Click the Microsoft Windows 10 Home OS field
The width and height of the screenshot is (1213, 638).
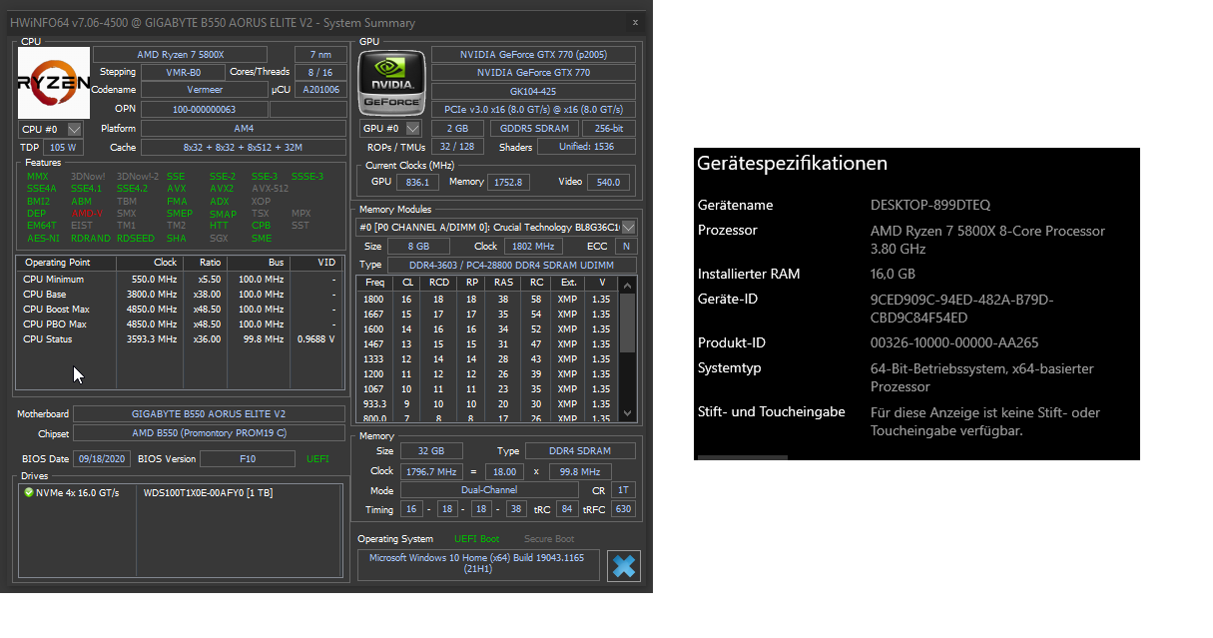pos(479,565)
